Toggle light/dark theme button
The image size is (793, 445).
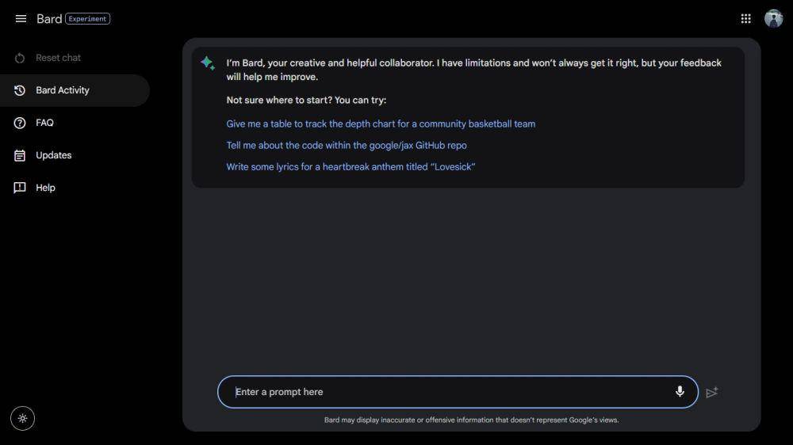click(x=22, y=418)
